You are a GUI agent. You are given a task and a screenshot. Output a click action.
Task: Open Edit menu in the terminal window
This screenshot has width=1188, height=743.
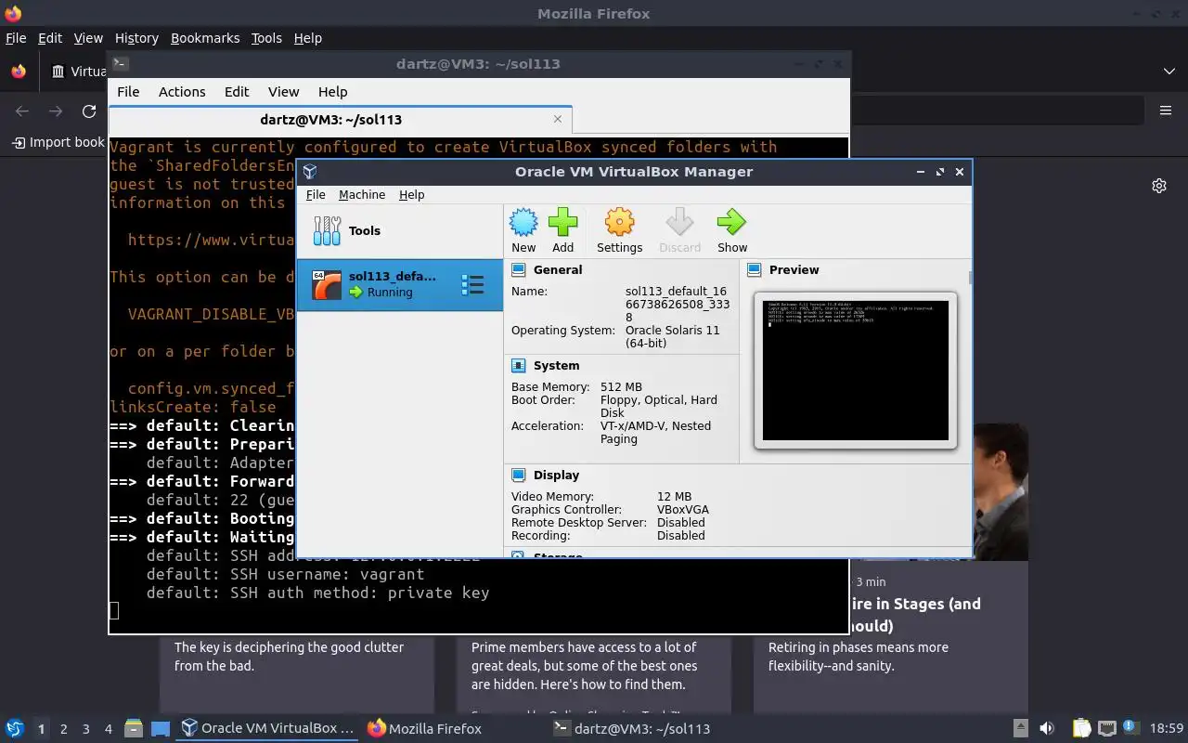[x=237, y=92]
